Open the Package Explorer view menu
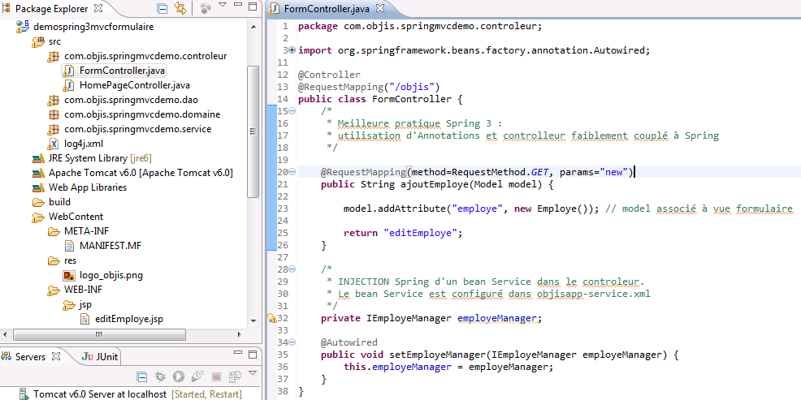The image size is (801, 400). (x=223, y=5)
